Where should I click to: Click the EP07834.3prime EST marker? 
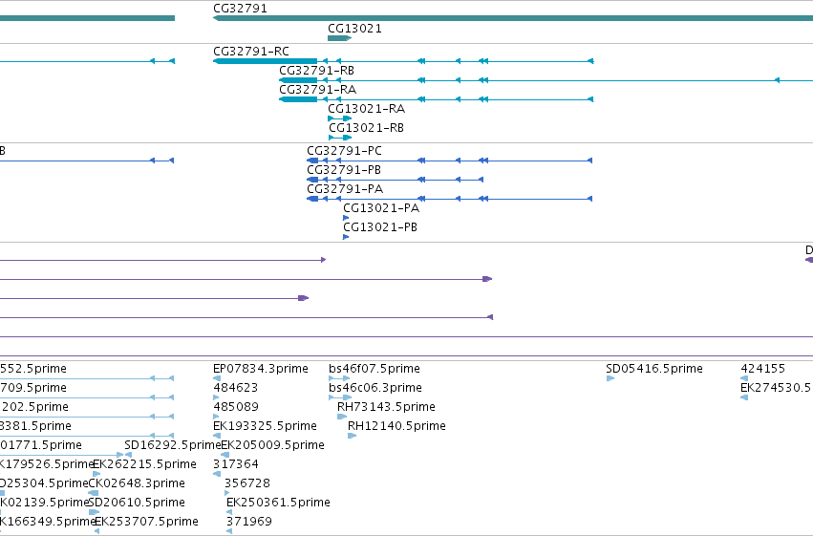click(217, 378)
